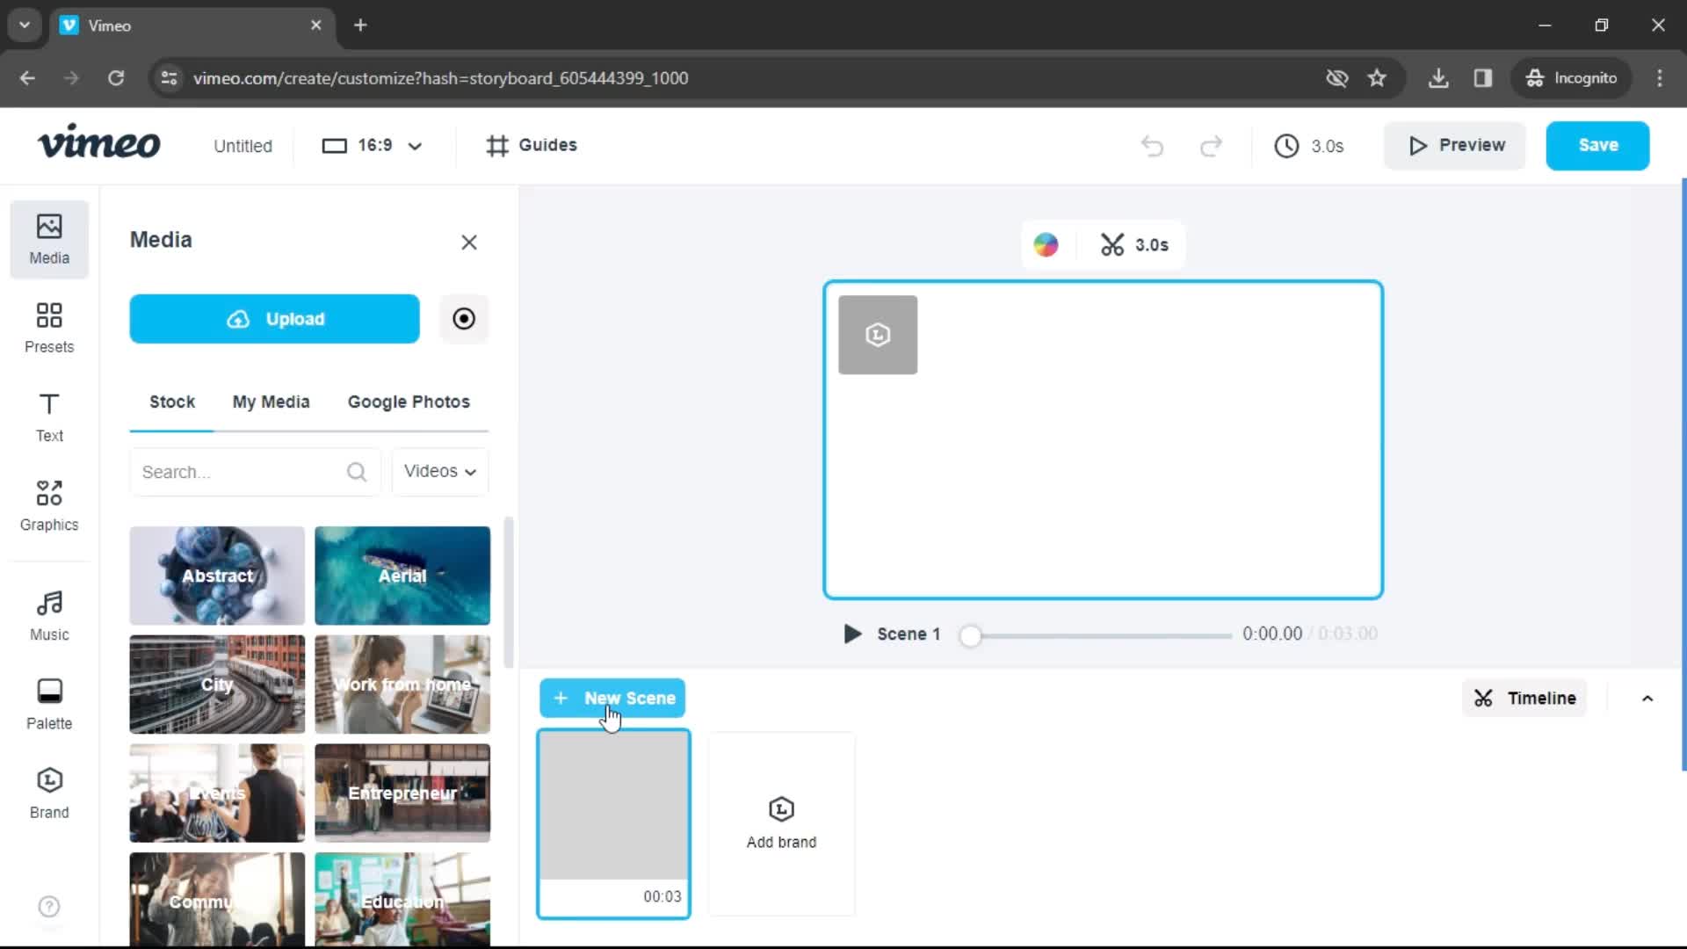Screen dimensions: 1687x949
Task: Click the Upload button
Action: pos(274,319)
